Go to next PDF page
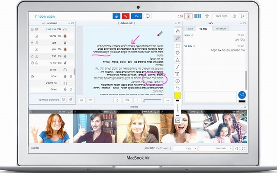Viewport: 277px width, 173px height. click(x=137, y=100)
